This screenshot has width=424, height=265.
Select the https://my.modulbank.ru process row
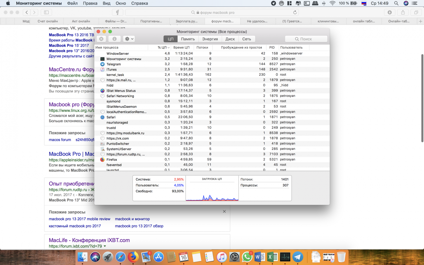[212, 133]
